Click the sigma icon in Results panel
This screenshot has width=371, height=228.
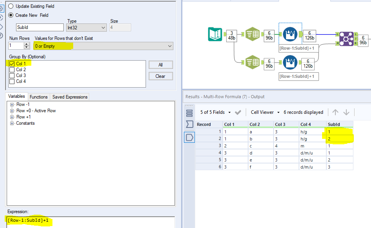pos(189,125)
